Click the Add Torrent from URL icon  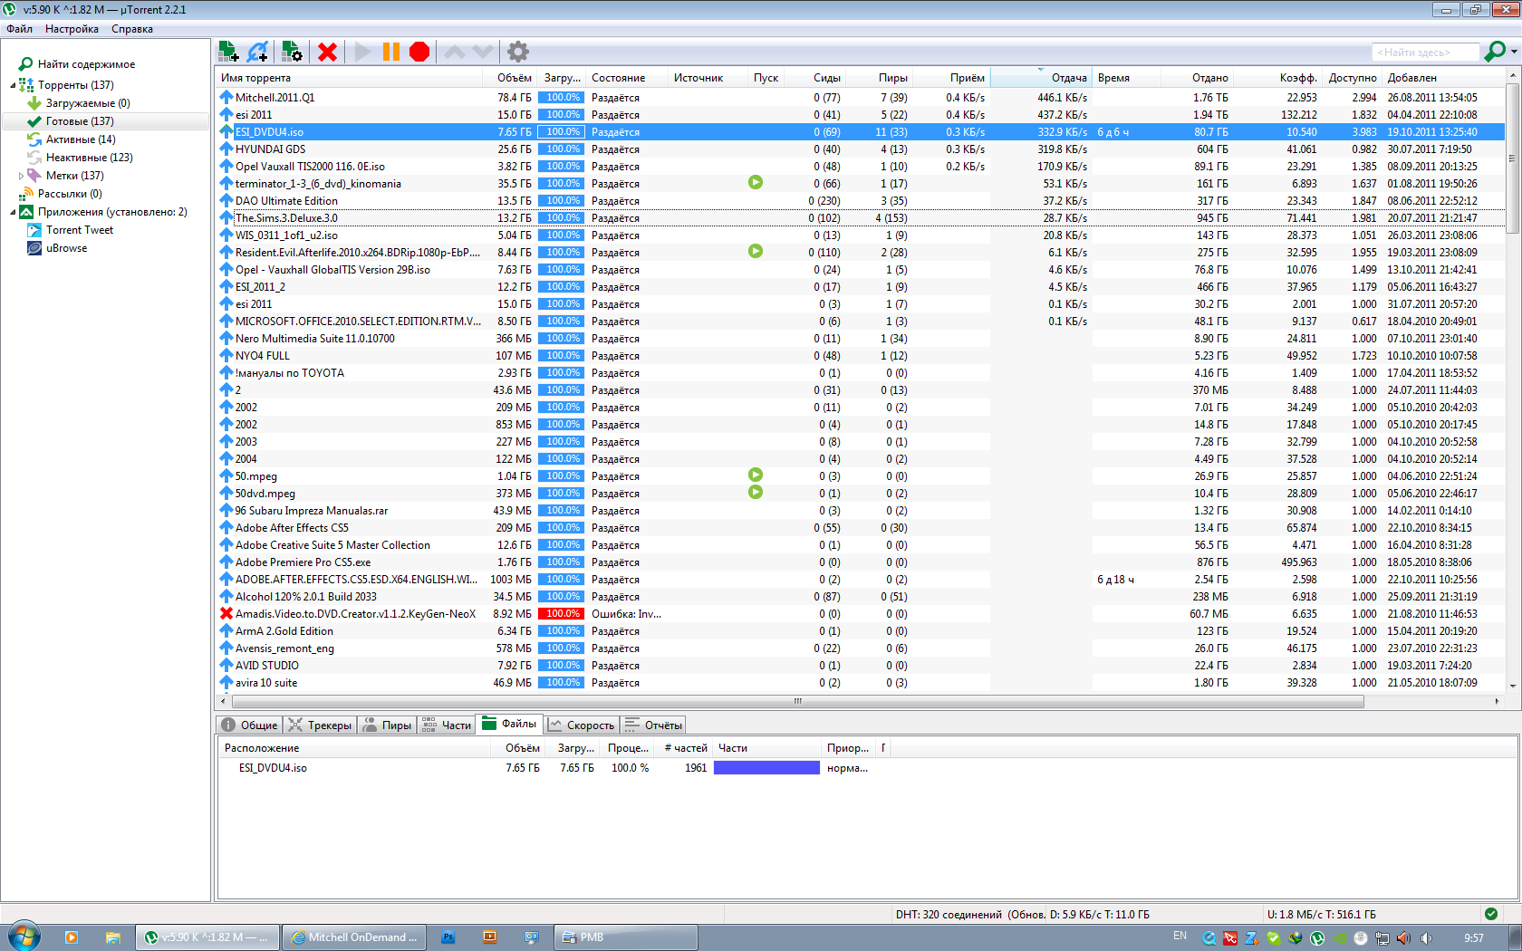click(258, 52)
